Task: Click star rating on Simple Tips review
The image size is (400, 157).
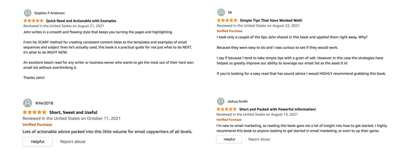Action: 227,20
